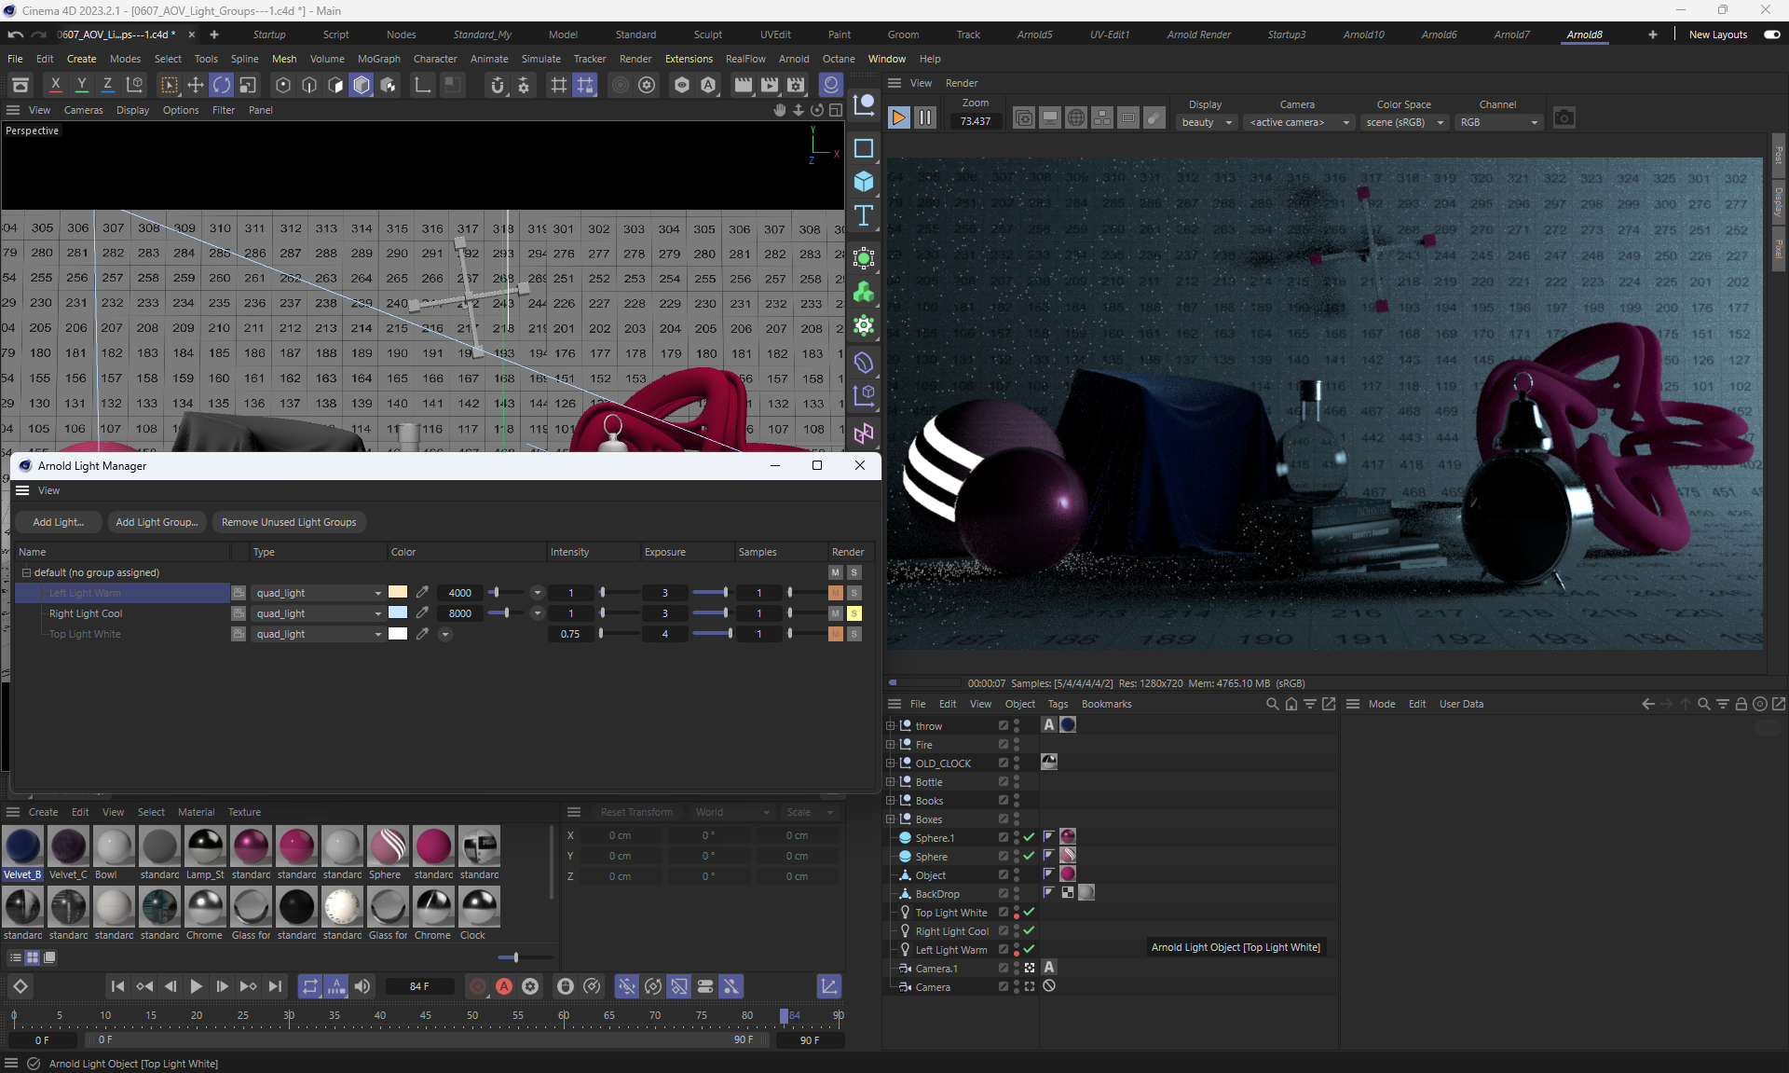1789x1073 pixels.
Task: Click the Arnold IPR play render button
Action: coord(898,118)
